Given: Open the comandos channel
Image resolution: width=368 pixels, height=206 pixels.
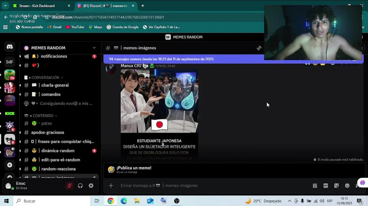Looking at the screenshot, I should point(59,94).
